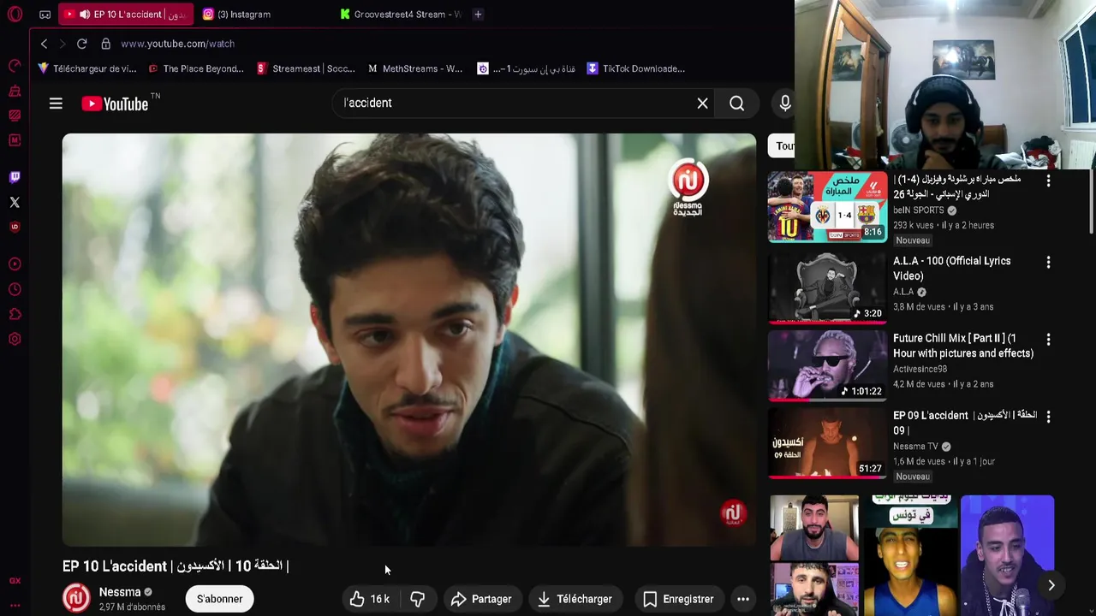
Task: Open beIN SPORTS match summary thumbnail
Action: click(827, 207)
